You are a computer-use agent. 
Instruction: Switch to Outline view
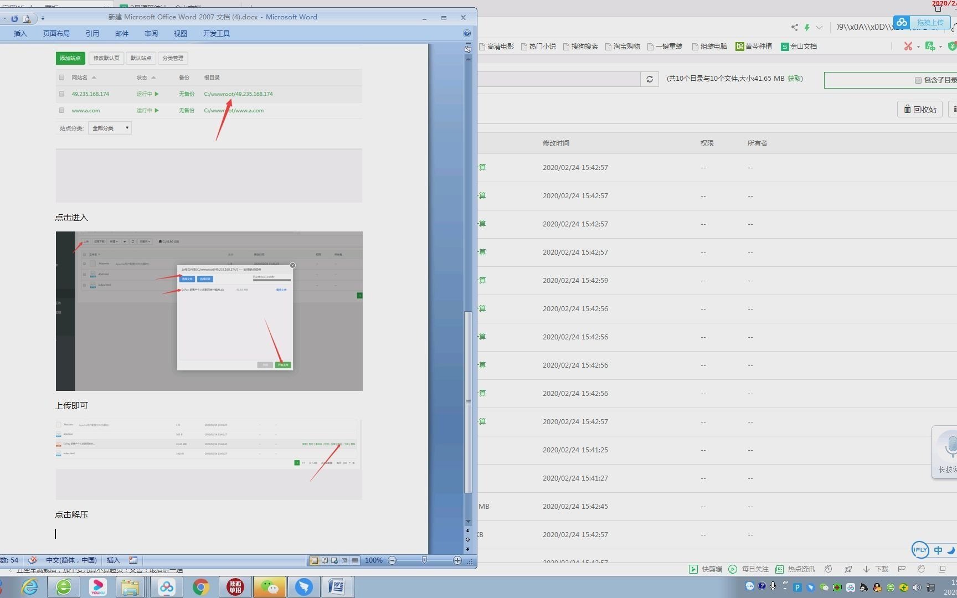click(344, 560)
